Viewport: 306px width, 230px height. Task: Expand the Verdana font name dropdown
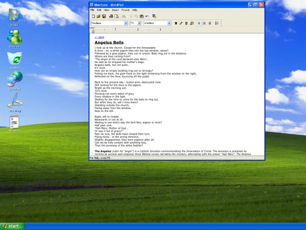(x=126, y=23)
